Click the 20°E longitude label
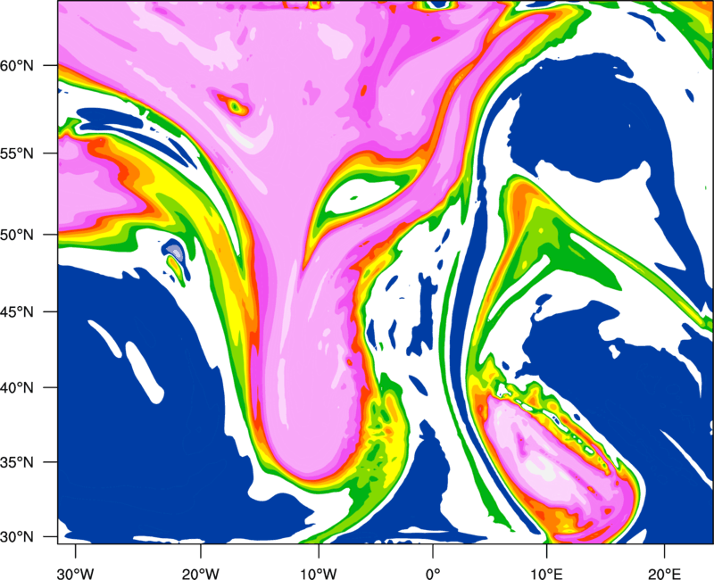 pyautogui.click(x=664, y=573)
